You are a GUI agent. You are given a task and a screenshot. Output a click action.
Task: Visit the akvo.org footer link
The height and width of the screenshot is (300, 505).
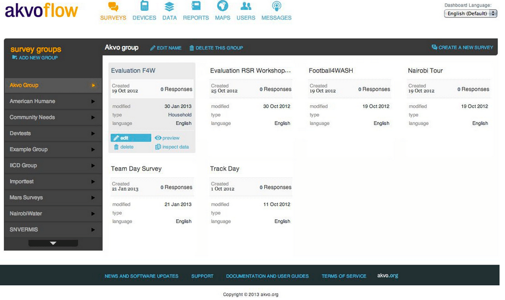pos(388,275)
